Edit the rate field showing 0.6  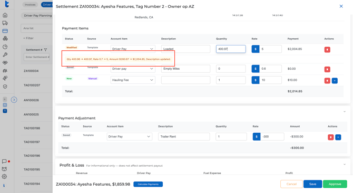click(270, 69)
